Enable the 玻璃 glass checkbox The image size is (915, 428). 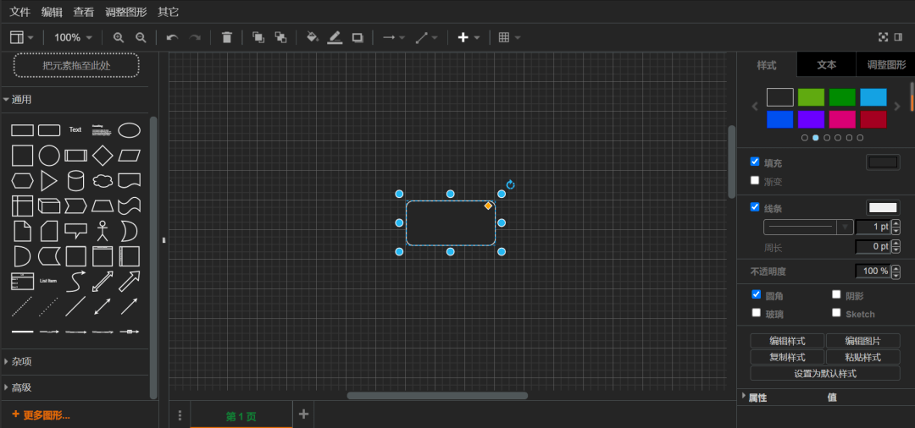[x=757, y=312]
